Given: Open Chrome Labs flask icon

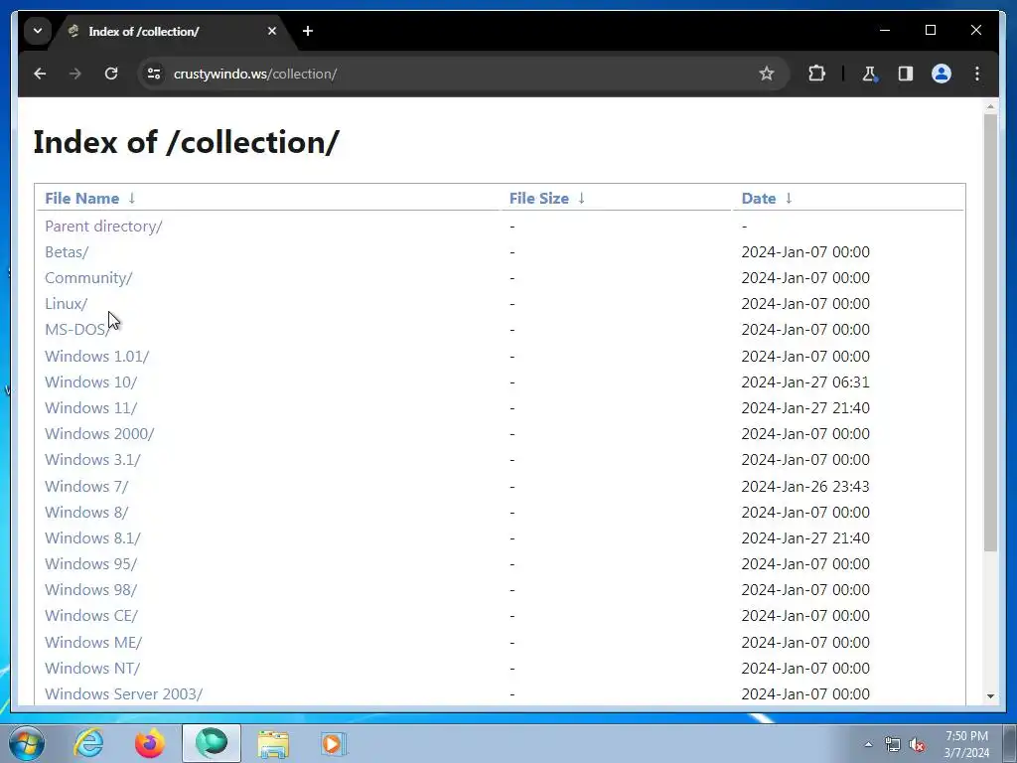Looking at the screenshot, I should 870,74.
